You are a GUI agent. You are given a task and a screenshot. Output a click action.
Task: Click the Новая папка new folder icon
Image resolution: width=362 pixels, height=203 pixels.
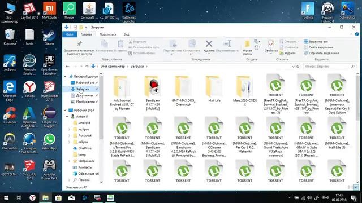coord(247,47)
